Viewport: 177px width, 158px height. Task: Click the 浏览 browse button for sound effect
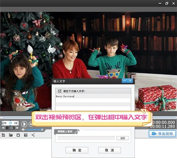(123, 138)
